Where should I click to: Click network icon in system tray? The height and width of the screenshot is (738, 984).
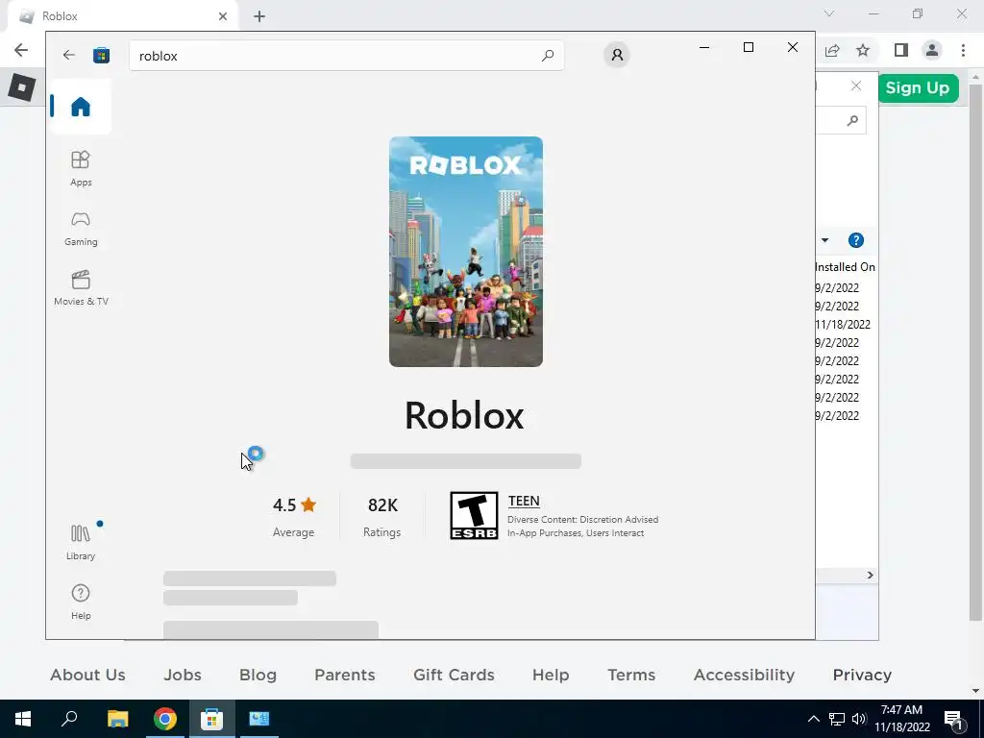[837, 719]
